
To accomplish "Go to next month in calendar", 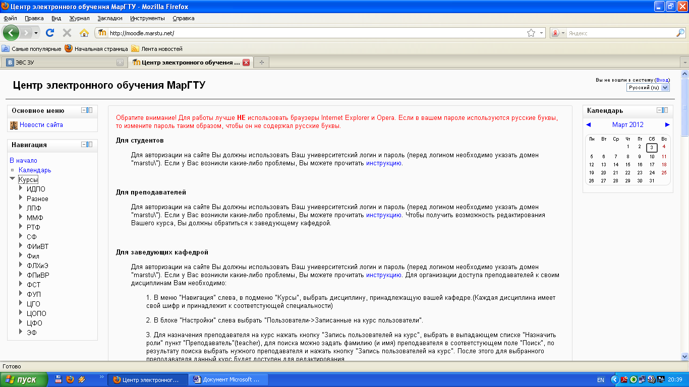I will tap(667, 125).
